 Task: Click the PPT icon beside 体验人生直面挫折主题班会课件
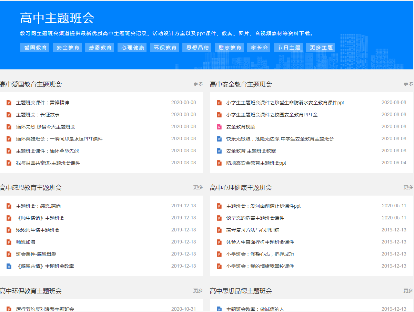pyautogui.click(x=219, y=242)
